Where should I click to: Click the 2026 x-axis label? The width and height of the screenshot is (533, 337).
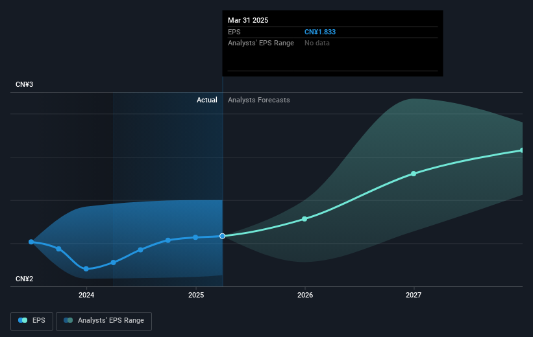click(305, 295)
